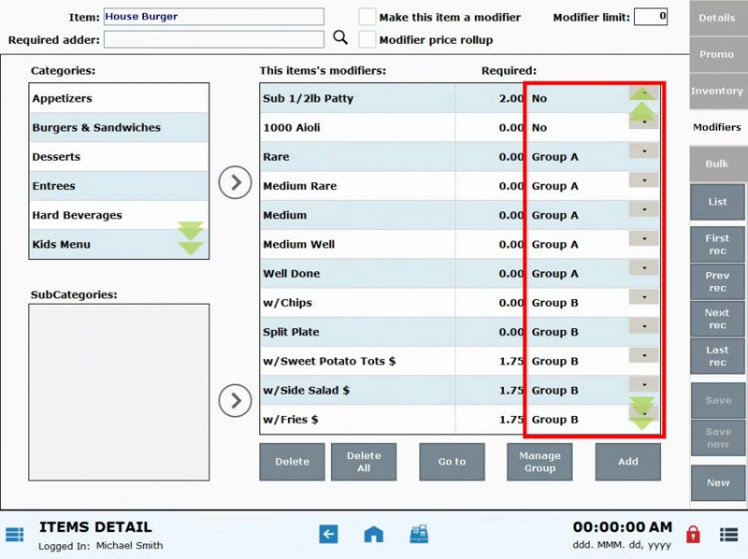Open the list menu icon at bottom right

728,535
